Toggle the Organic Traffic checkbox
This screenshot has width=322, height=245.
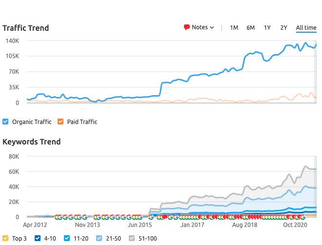5,122
